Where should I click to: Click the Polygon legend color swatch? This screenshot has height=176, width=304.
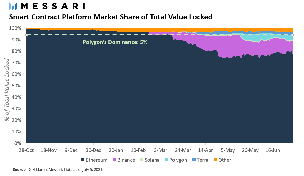click(166, 160)
